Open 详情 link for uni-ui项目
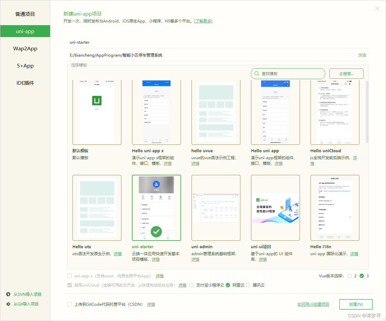 point(263,259)
